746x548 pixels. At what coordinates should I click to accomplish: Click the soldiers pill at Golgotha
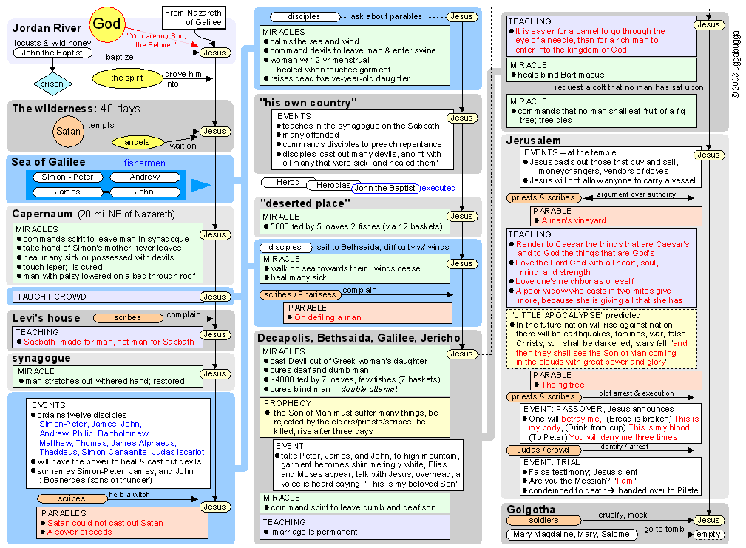[543, 521]
